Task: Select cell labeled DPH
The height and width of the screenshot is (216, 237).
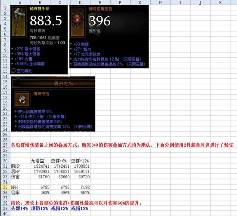Action: [x=20, y=187]
